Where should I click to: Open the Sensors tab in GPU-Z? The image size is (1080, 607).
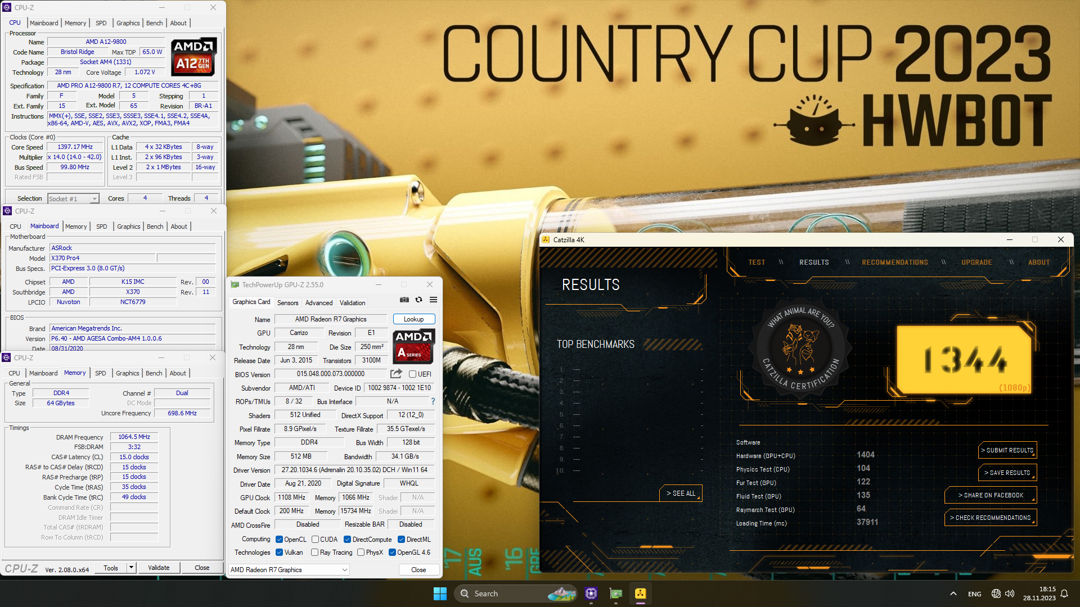[x=287, y=303]
